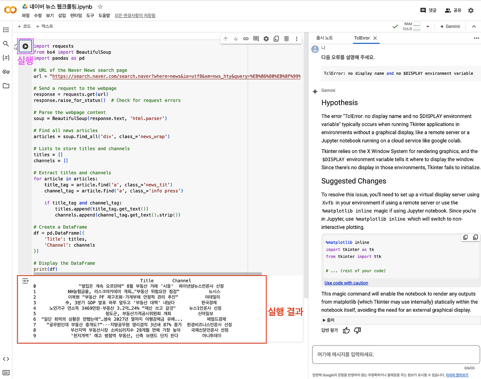Screen dimensions: 481x379
Task: Open the 자세히 알아보기 link
Action: [457, 375]
